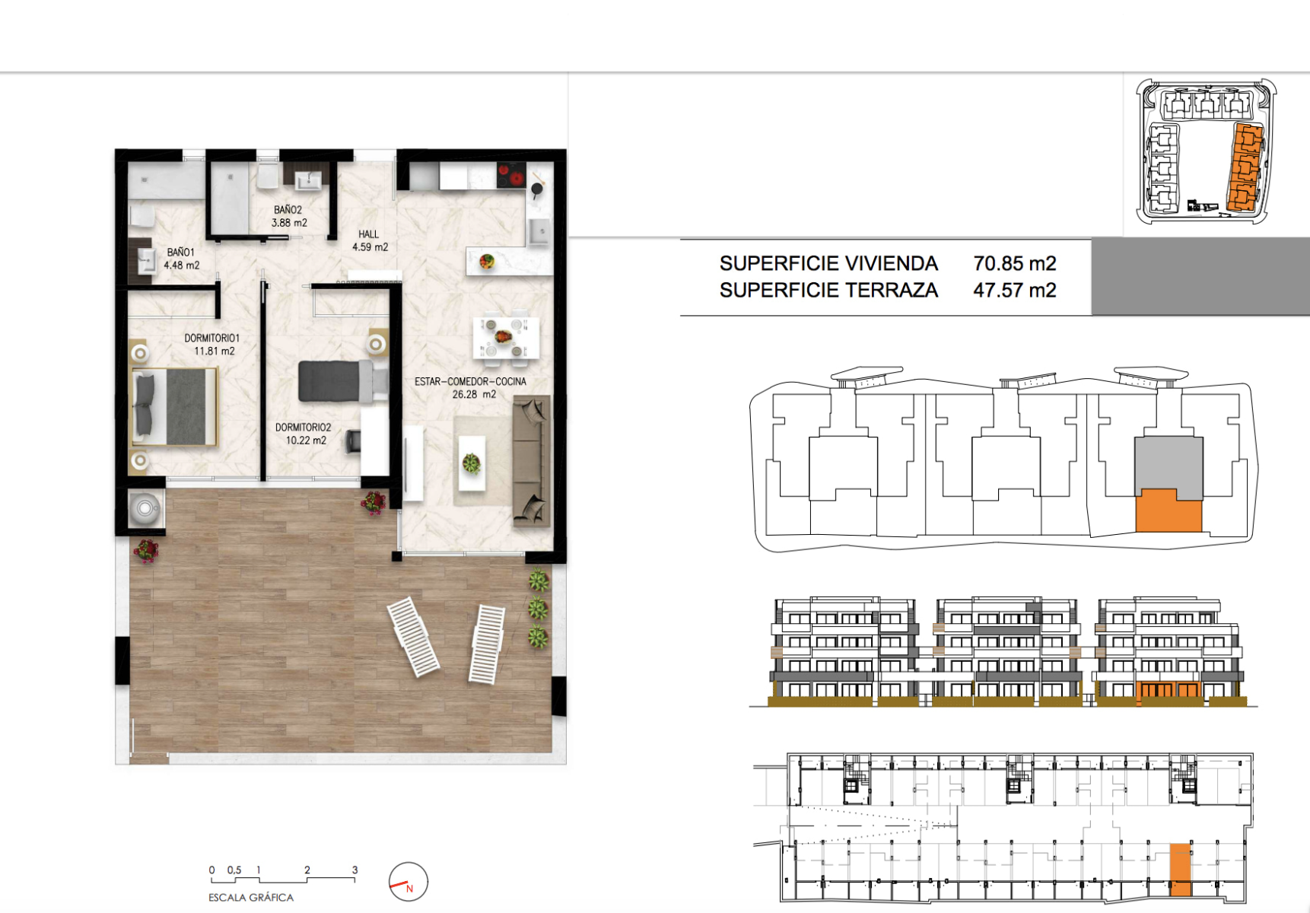
Task: Click the double bed in Dormitorio1
Action: pyautogui.click(x=174, y=406)
